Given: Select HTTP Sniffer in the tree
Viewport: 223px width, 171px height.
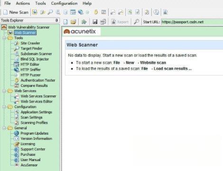Looking at the screenshot, I should (30, 70).
